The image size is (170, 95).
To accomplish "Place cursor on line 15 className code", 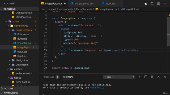I will (x=99, y=50).
